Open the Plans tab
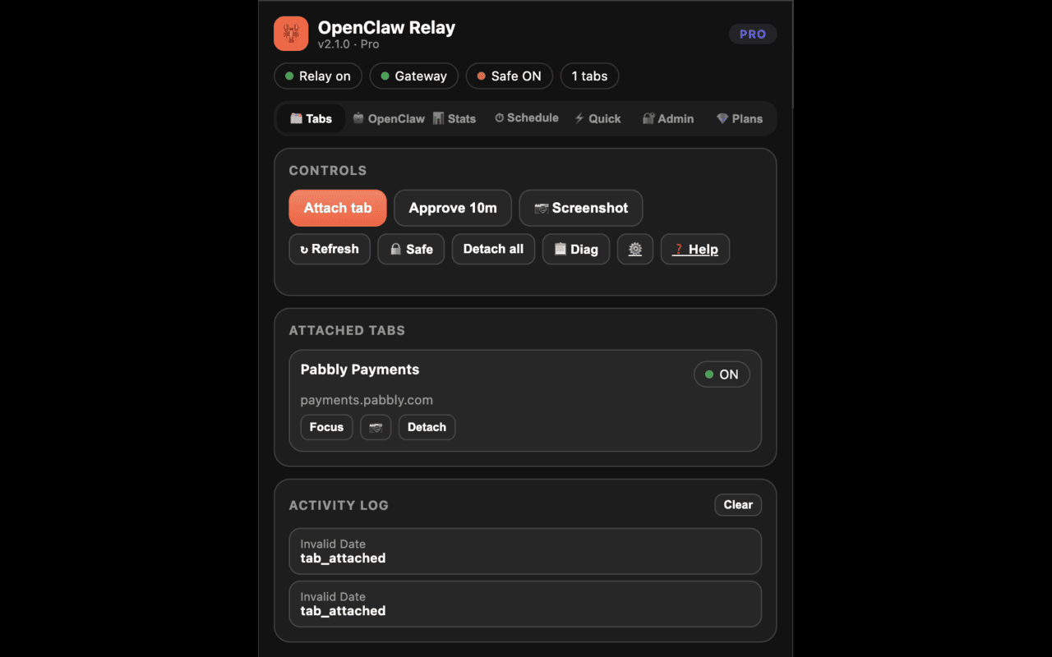This screenshot has width=1052, height=657. [740, 118]
